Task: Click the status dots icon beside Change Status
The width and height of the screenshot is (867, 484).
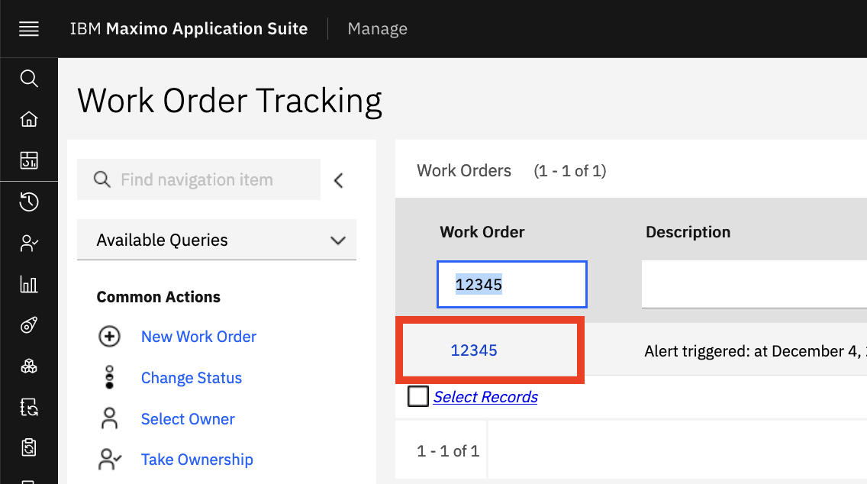Action: tap(109, 377)
